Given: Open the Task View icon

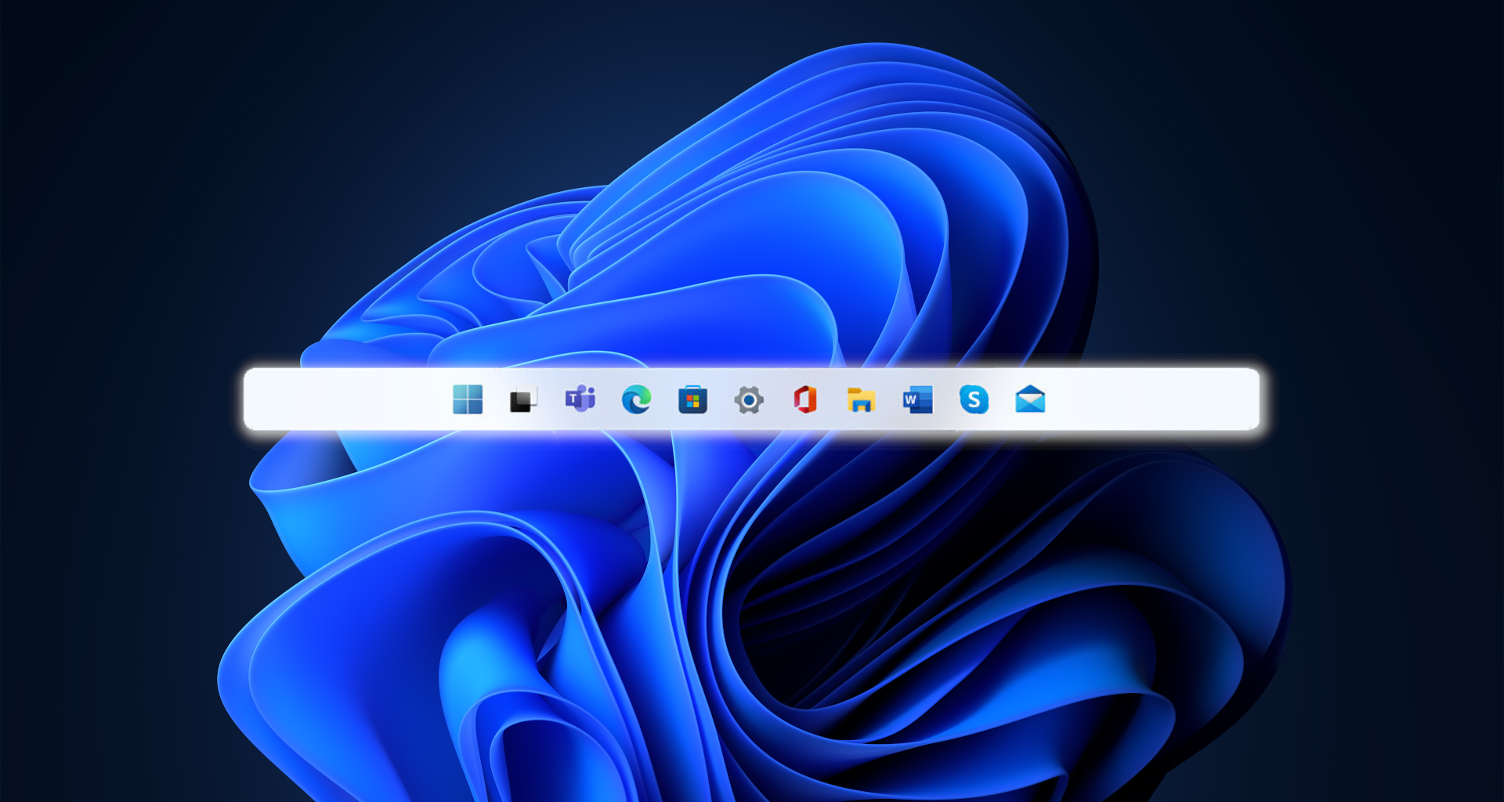Looking at the screenshot, I should click(523, 400).
